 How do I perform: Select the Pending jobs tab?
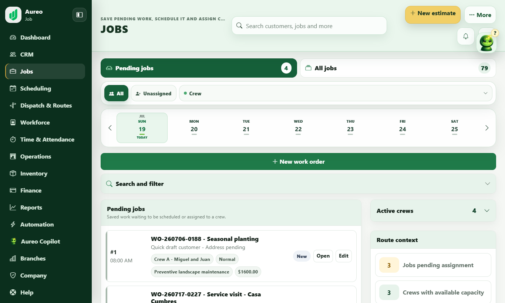pyautogui.click(x=199, y=68)
